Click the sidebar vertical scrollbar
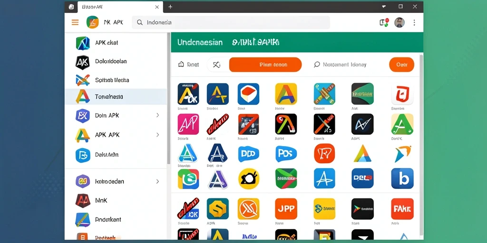The image size is (487, 243). [169, 99]
